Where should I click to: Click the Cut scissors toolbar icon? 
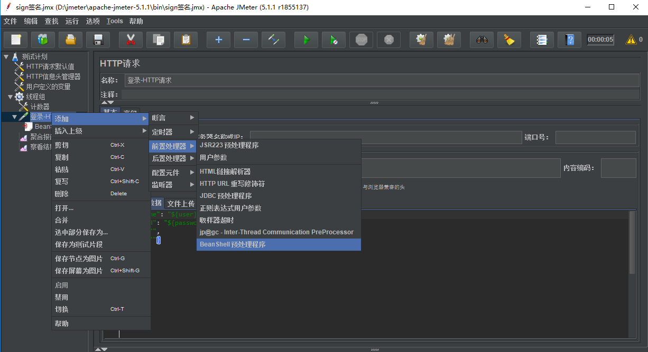(x=131, y=40)
